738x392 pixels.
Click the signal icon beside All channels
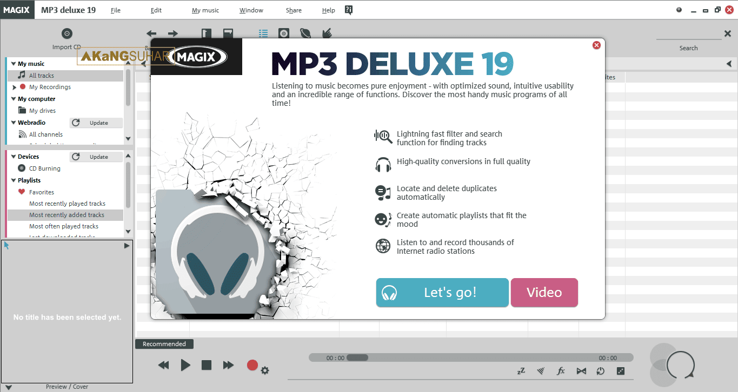point(22,134)
